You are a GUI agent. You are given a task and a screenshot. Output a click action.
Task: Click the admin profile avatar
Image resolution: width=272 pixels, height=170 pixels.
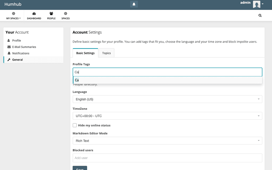pyautogui.click(x=256, y=4)
